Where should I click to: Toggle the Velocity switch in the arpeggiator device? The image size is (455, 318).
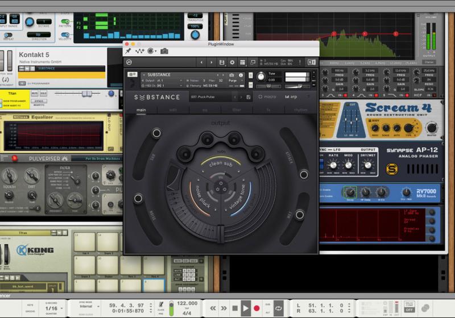pyautogui.click(x=65, y=35)
